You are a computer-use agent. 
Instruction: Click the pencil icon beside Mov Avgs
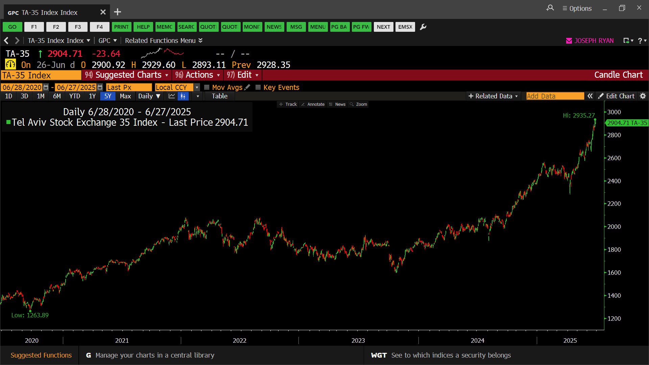point(247,87)
